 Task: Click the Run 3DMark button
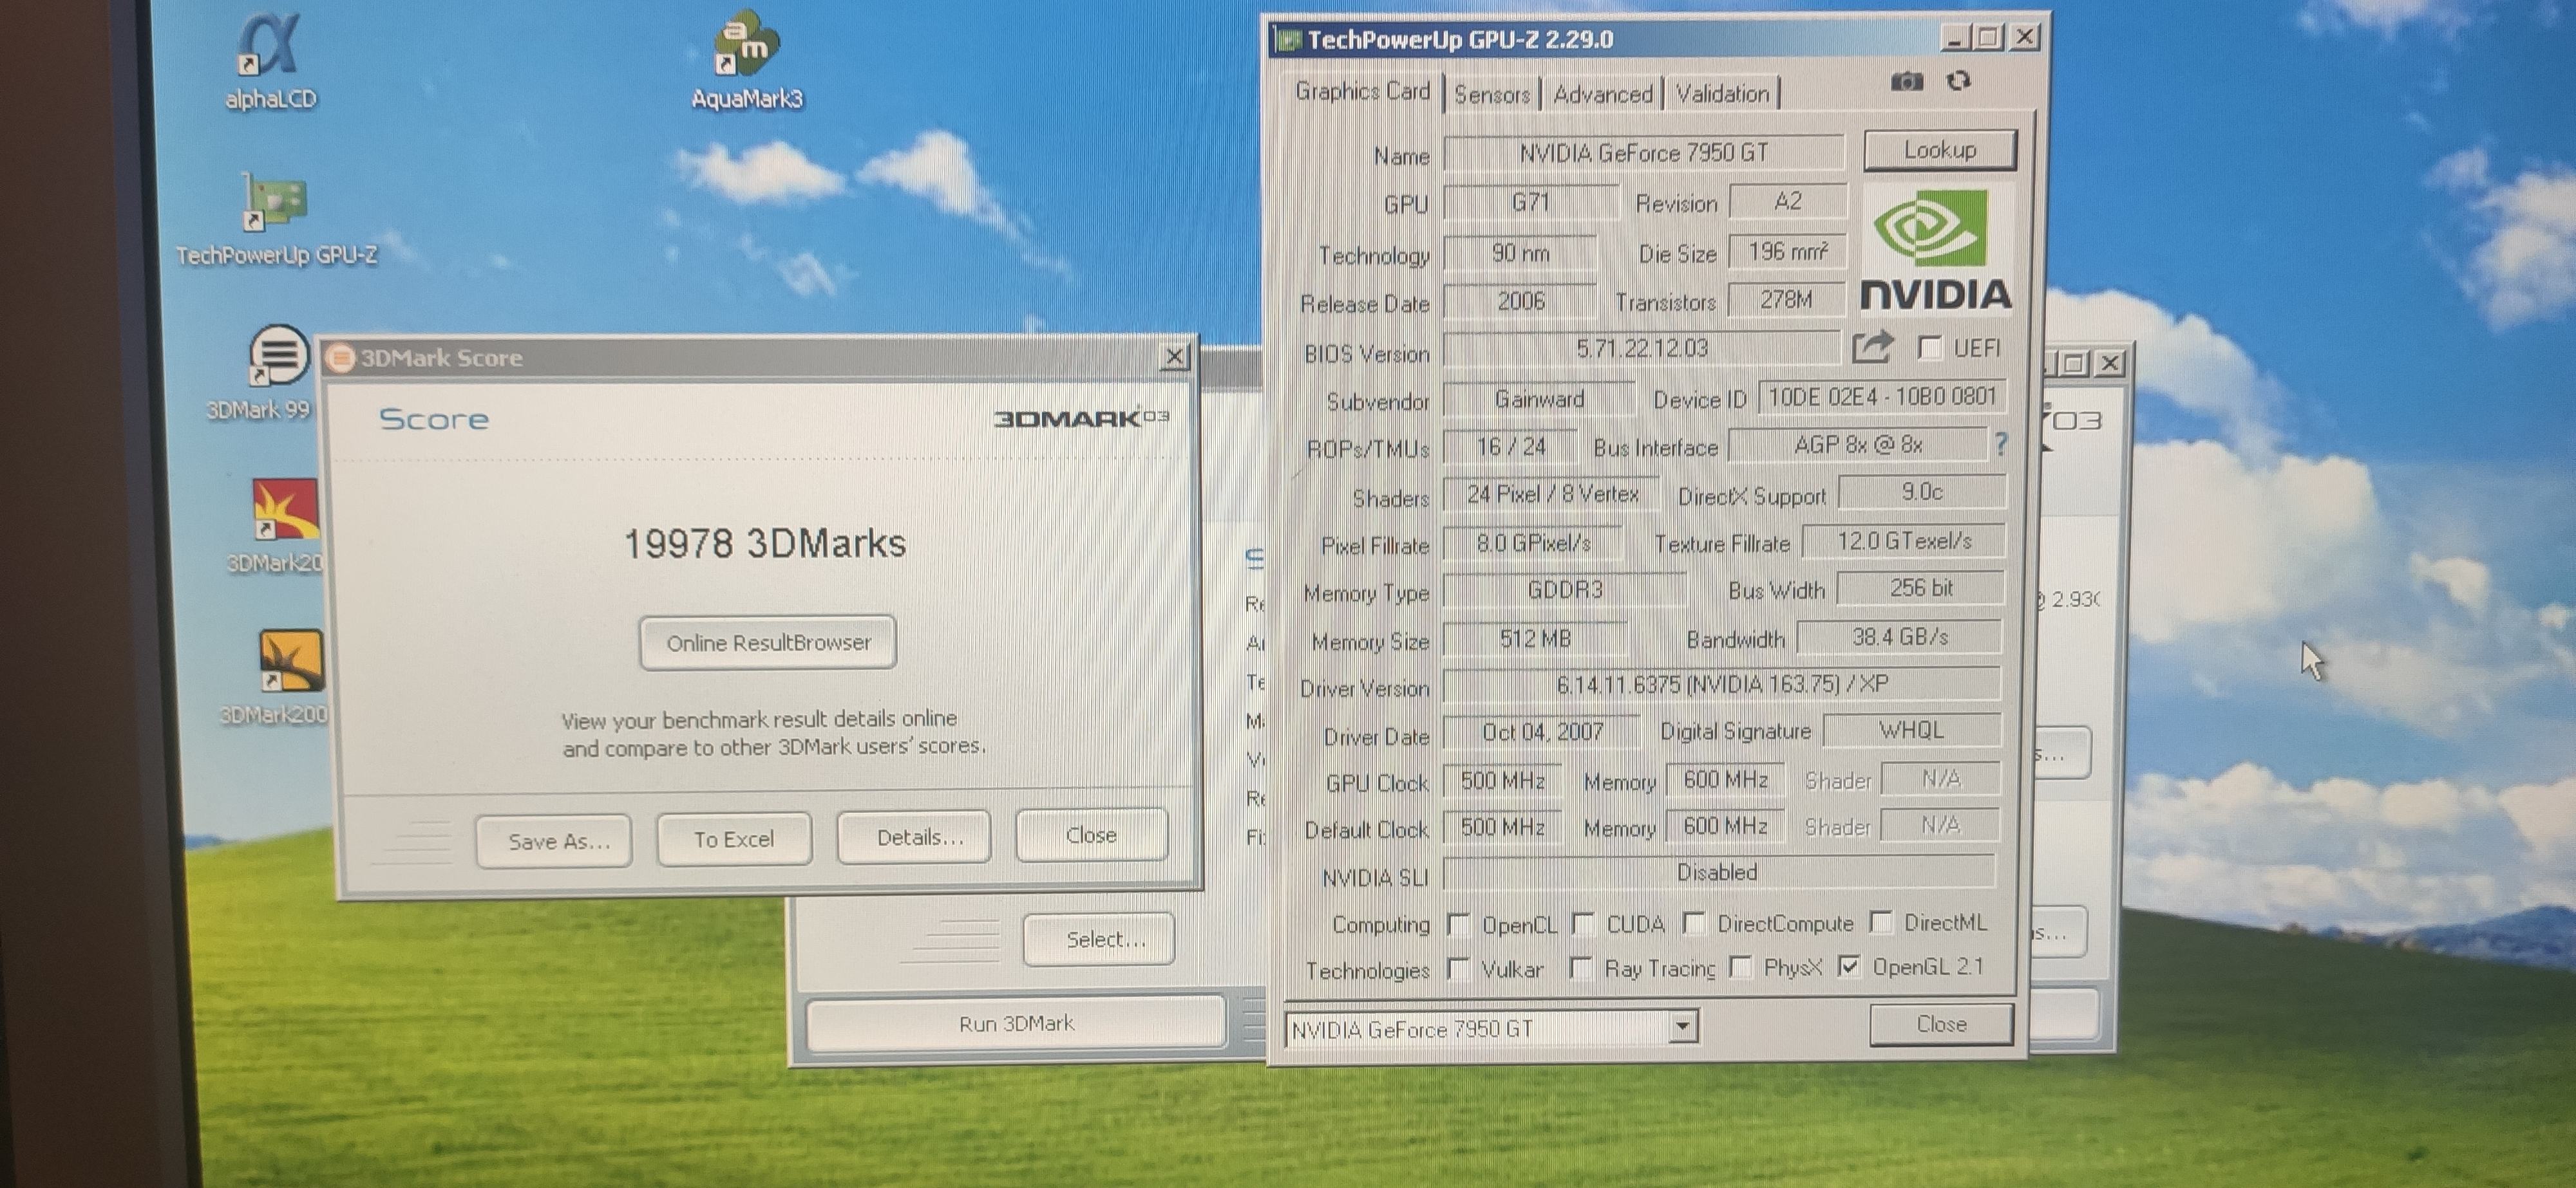(1016, 1023)
